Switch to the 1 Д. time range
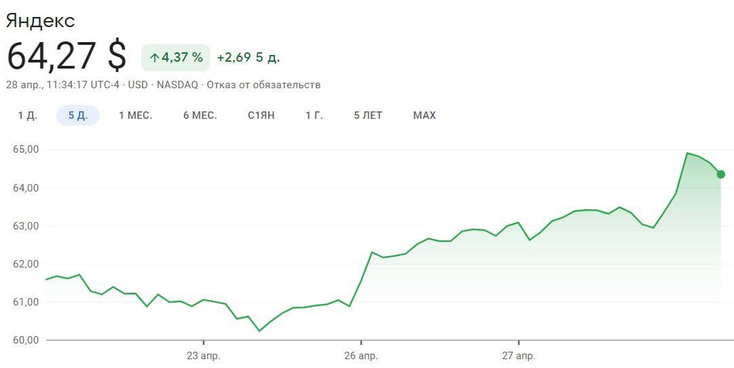 [x=27, y=115]
